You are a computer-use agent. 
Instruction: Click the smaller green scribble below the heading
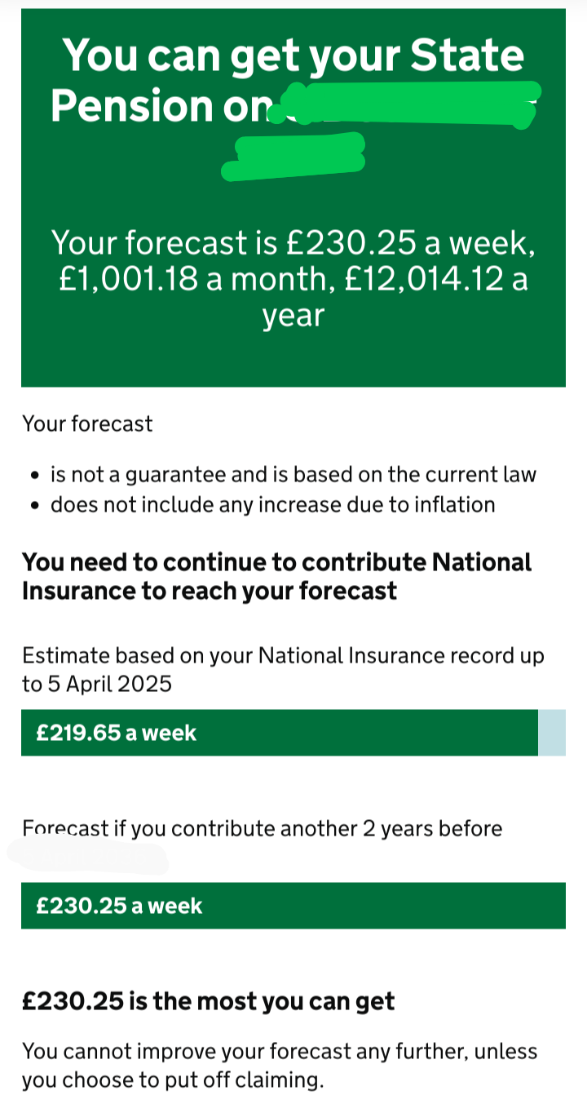click(295, 157)
